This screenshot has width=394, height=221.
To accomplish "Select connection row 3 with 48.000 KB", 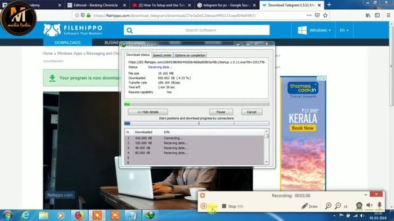I will pos(195,148).
